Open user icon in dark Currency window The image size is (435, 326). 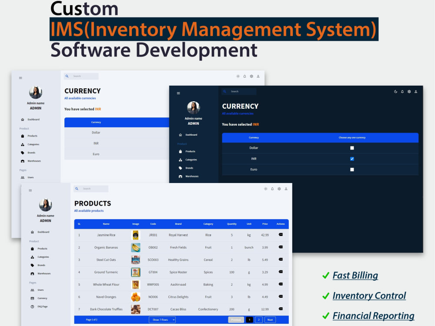416,91
